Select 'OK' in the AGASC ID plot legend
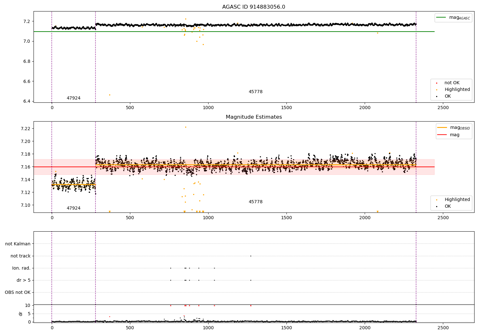This screenshot has width=479, height=335. tap(448, 96)
